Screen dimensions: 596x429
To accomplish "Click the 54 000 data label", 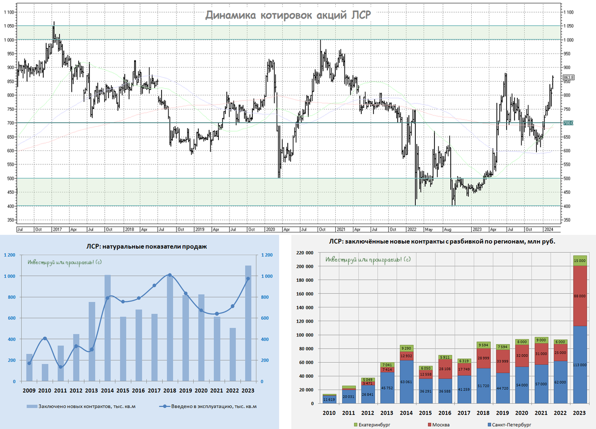I will pos(521,385).
